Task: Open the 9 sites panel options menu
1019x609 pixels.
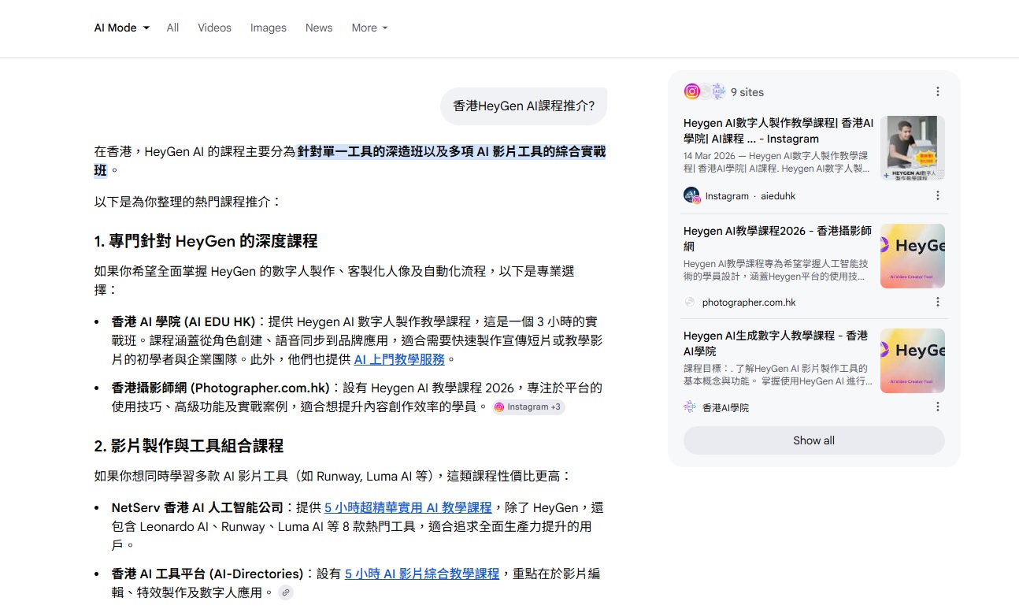Action: (938, 91)
